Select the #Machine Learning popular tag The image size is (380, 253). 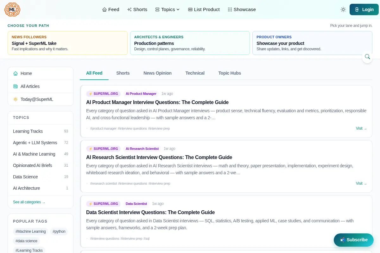31,231
